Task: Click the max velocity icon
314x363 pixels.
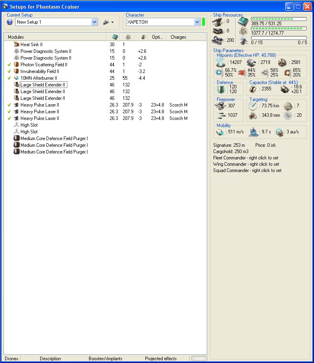Action: point(220,132)
